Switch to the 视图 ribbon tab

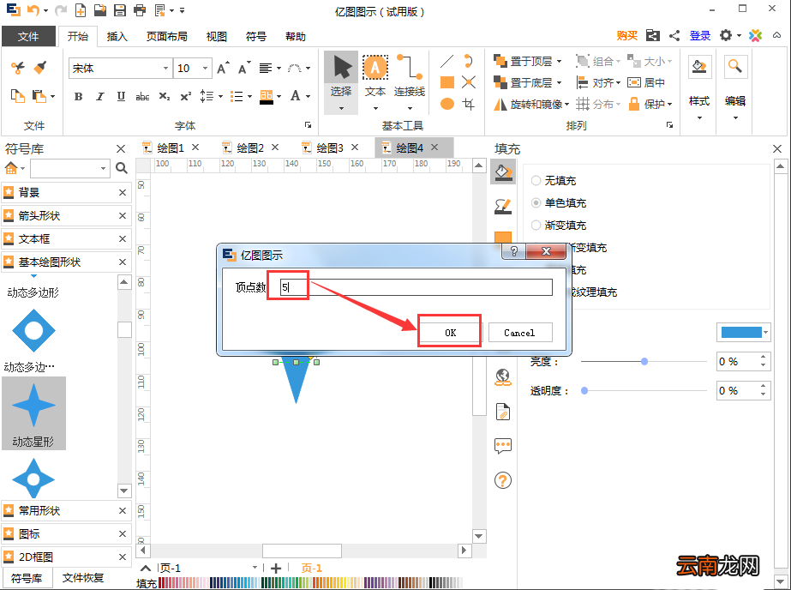point(217,36)
